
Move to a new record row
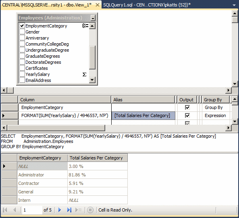[x=78, y=210]
